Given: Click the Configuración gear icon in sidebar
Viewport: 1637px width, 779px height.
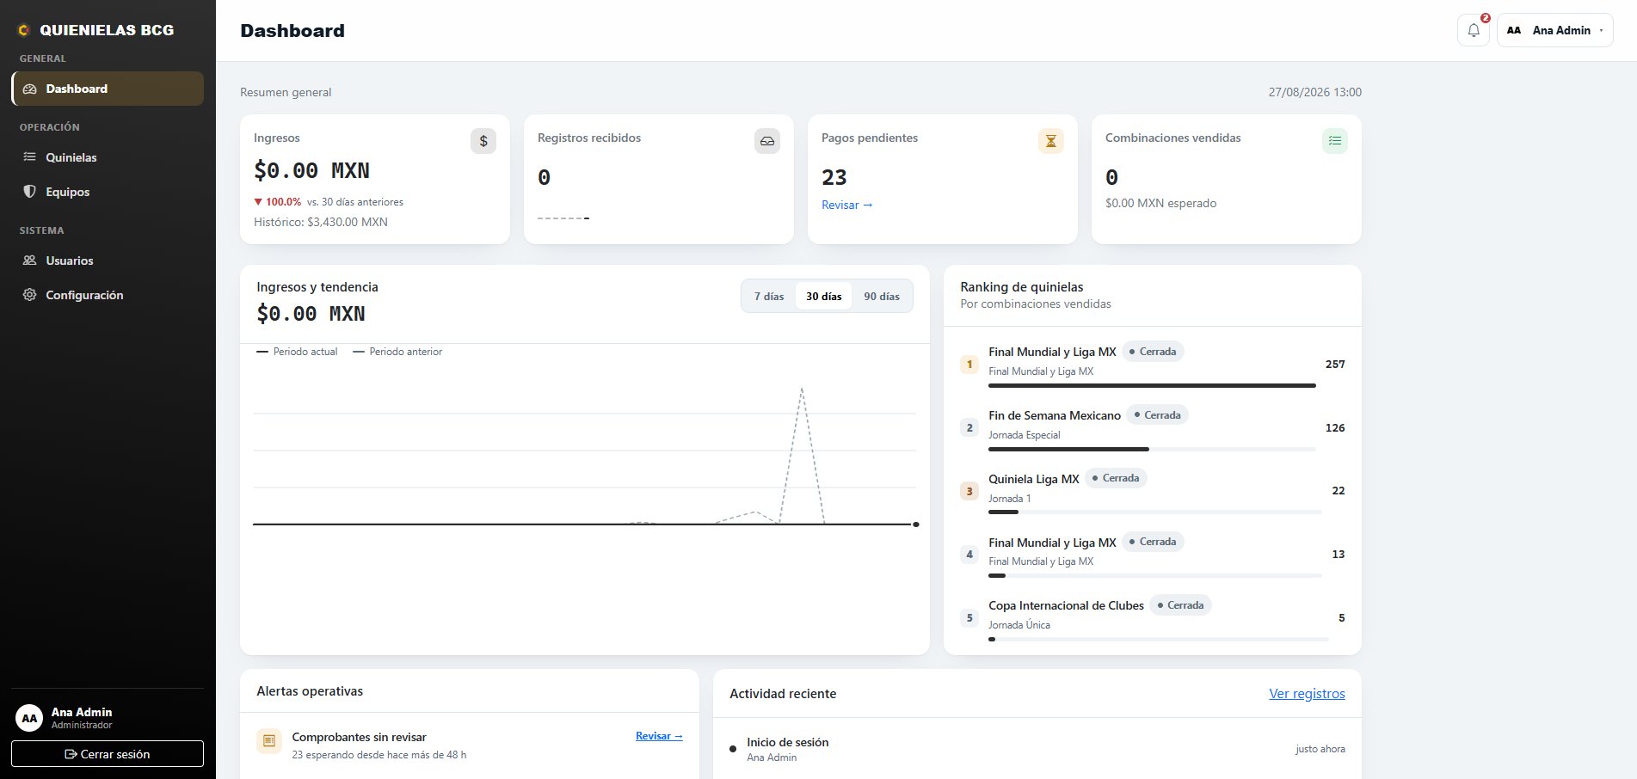Looking at the screenshot, I should coord(30,295).
